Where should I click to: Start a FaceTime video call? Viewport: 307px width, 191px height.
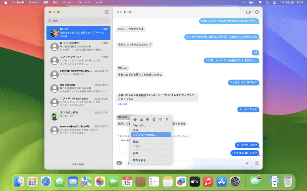point(248,12)
